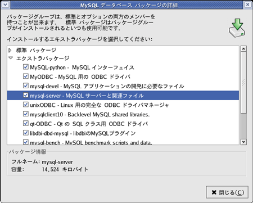
Task: Uncheck the qt-ODBC checkbox
Action: (x=26, y=123)
